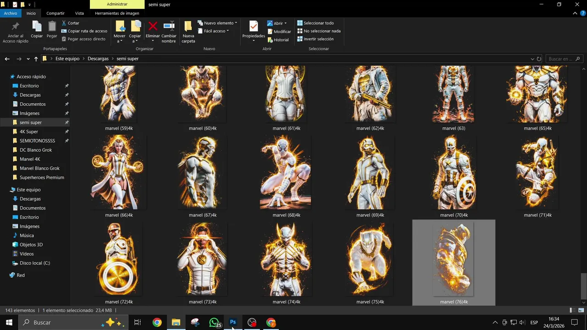Click the Copiar clipboard icon in Portapapeles

(x=37, y=27)
